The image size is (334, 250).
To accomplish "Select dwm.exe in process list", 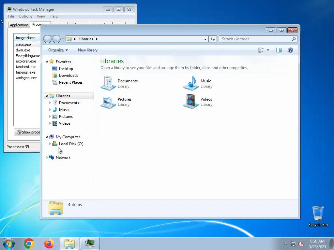I will click(23, 50).
